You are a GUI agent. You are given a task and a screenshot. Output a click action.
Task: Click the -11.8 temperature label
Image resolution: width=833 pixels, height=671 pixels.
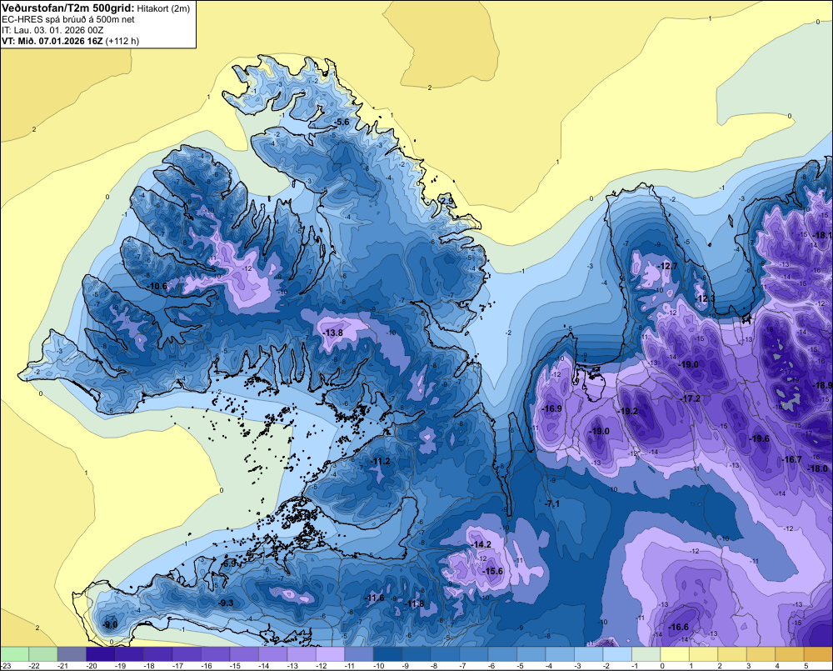414,603
